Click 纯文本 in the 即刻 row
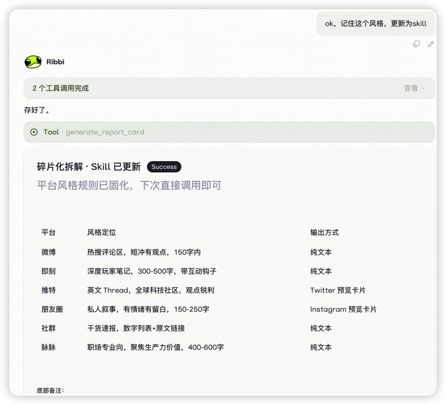This screenshot has height=405, width=446. click(321, 271)
